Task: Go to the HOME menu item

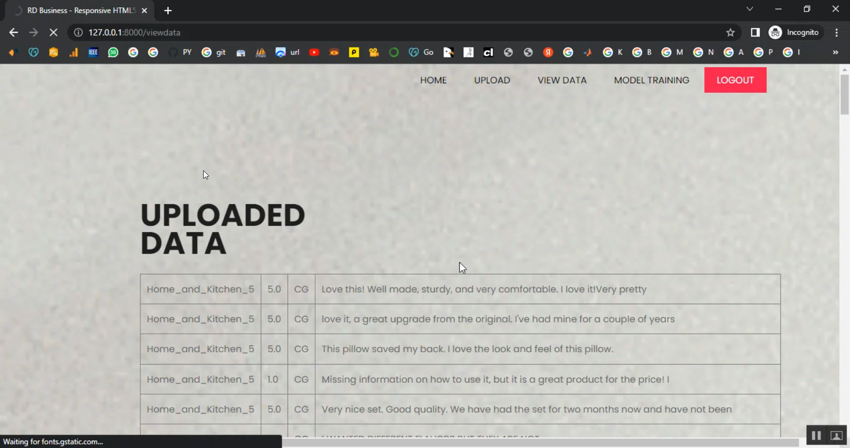Action: click(433, 80)
